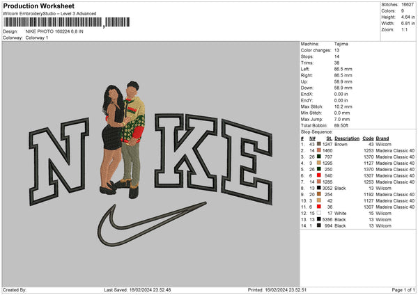Image resolution: width=418 pixels, height=295 pixels.
Task: Click the embroidered letter E in preview
Action: (247, 162)
